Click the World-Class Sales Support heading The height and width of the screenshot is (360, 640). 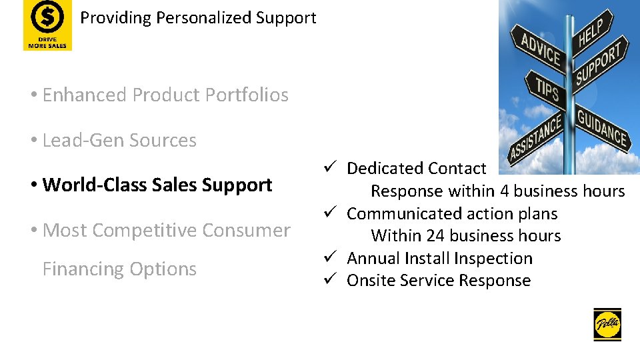click(x=157, y=185)
